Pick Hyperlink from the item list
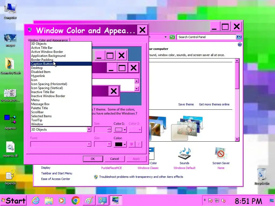The image size is (275, 206). point(61,76)
